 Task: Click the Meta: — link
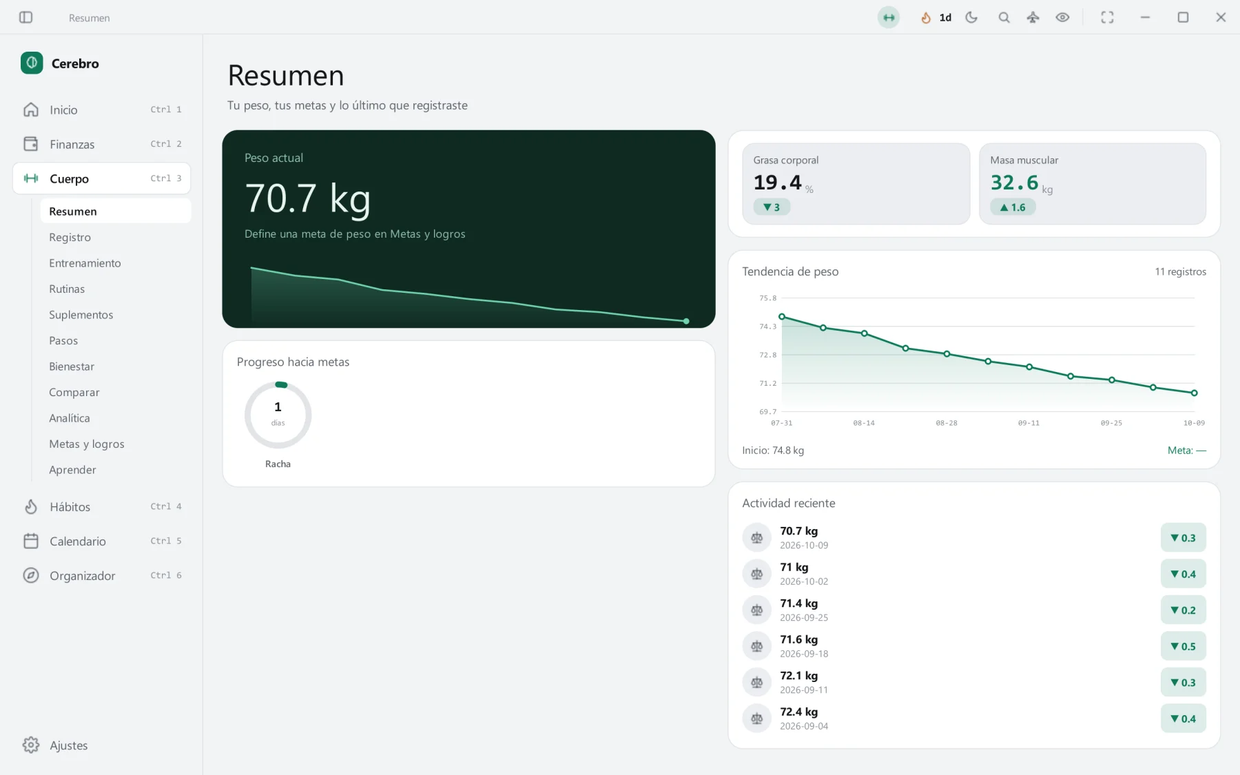(1186, 450)
